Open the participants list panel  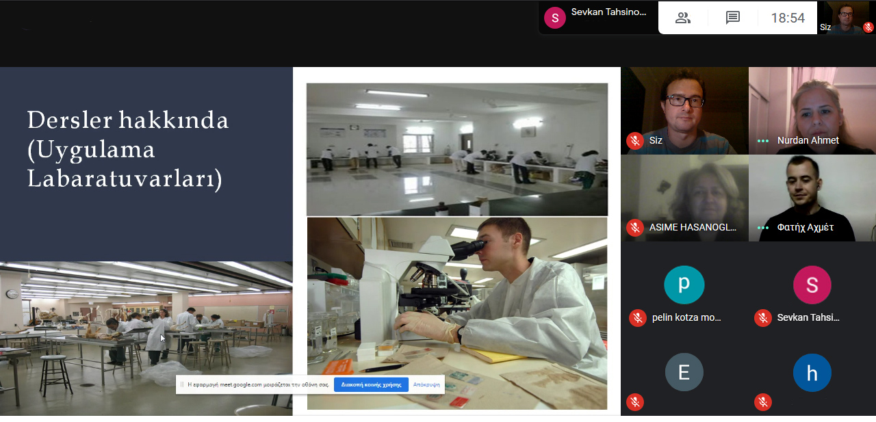(682, 18)
